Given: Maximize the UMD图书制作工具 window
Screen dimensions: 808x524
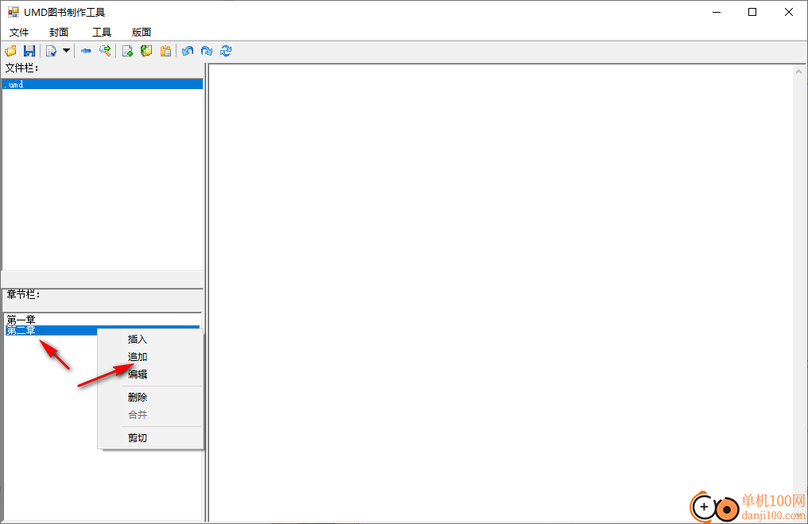Looking at the screenshot, I should tap(752, 12).
